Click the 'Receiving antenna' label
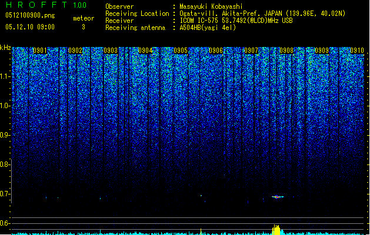This screenshot has width=370, height=235. 135,28
